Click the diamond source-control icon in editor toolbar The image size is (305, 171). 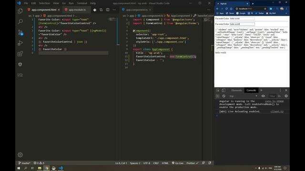coord(95,9)
